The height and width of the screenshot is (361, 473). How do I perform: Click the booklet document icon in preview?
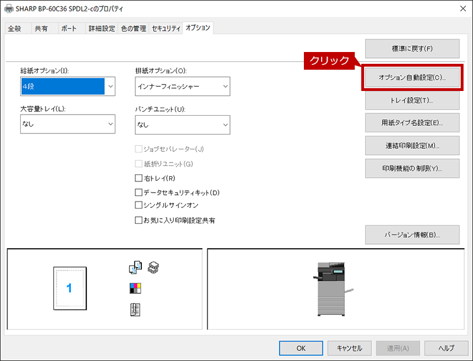click(x=135, y=309)
